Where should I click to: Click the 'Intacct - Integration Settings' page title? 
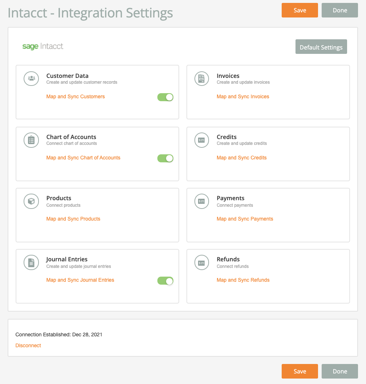90,13
